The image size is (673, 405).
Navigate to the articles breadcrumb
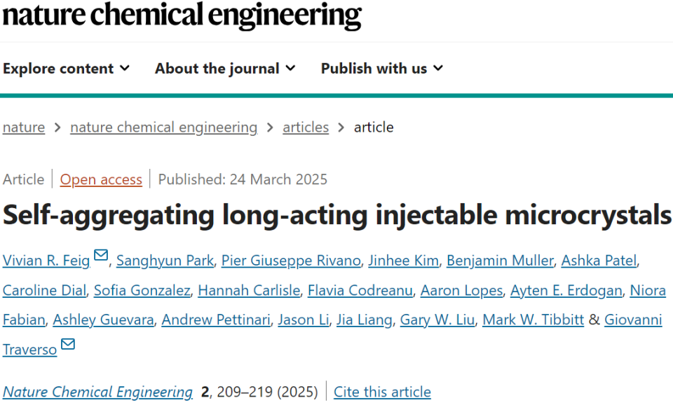(x=306, y=128)
